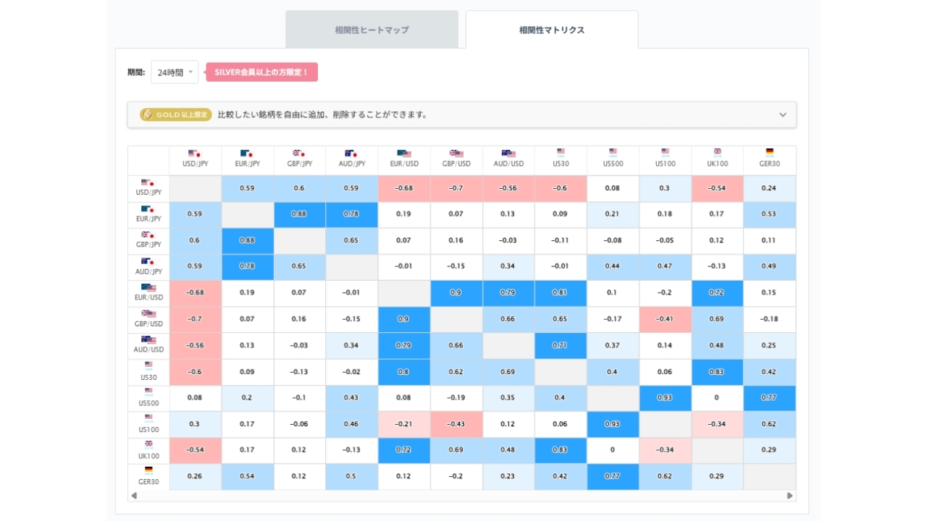The image size is (927, 521).
Task: Click the GBP/JPY flag icon in column header
Action: [298, 153]
